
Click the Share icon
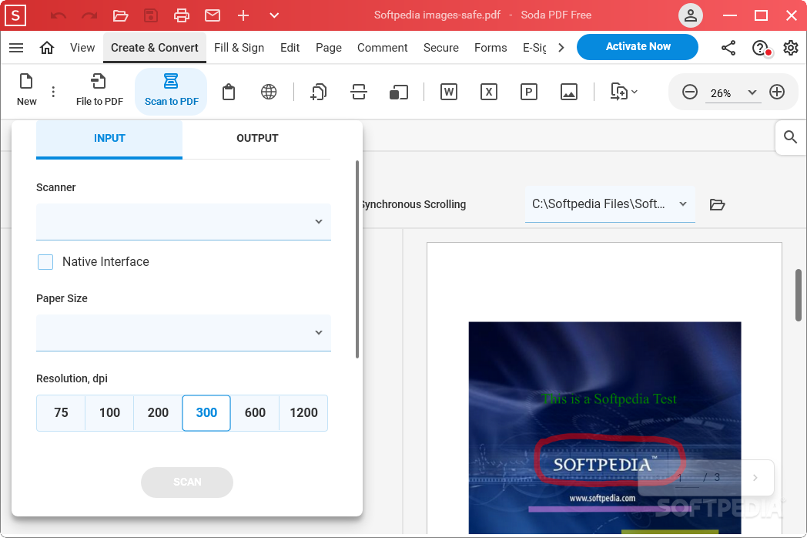click(728, 48)
